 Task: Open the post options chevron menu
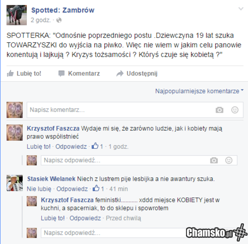pyautogui.click(x=241, y=9)
